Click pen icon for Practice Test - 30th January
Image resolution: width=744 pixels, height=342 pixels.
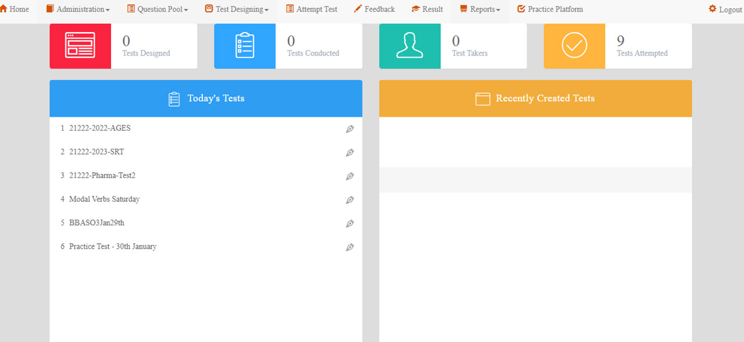350,247
